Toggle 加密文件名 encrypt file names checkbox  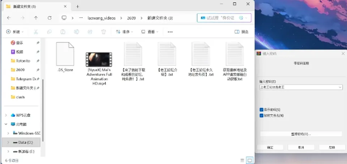(262, 115)
